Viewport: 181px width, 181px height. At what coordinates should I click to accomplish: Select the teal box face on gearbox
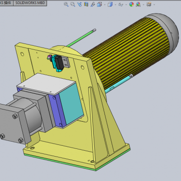point(71,104)
